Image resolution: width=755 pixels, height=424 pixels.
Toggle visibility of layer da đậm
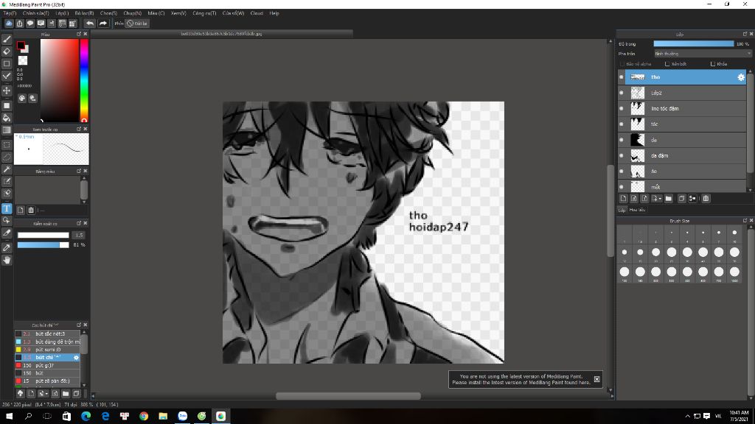(x=622, y=156)
